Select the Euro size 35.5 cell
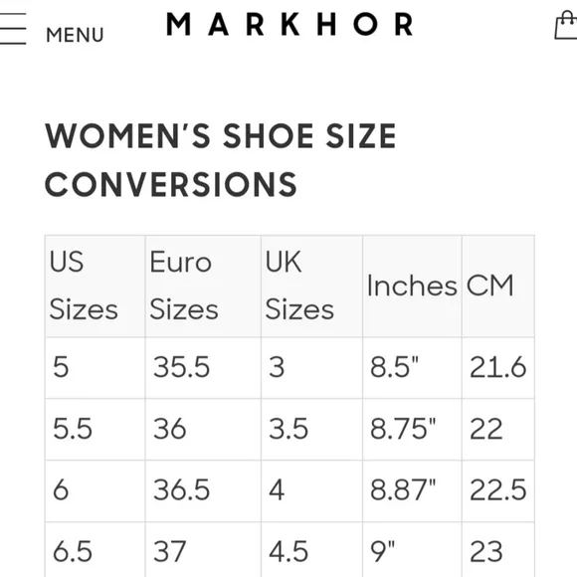Viewport: 577px width, 577px height. point(203,368)
